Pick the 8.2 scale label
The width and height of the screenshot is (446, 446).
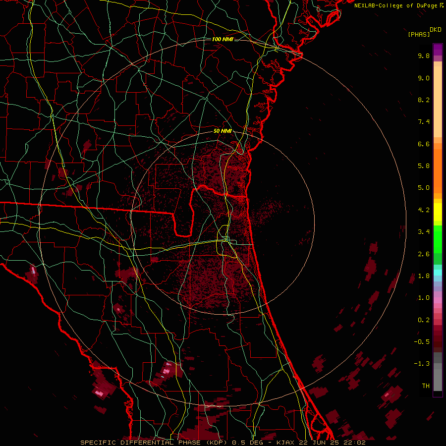tap(424, 100)
